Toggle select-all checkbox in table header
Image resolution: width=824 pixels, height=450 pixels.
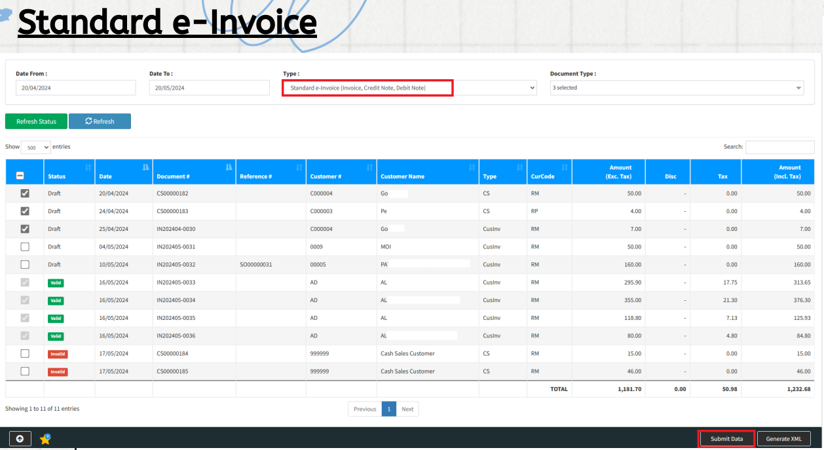pos(20,175)
